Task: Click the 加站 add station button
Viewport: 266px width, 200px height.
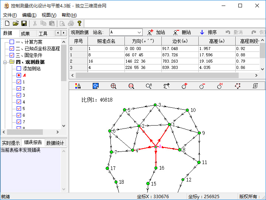Action: (x=156, y=32)
